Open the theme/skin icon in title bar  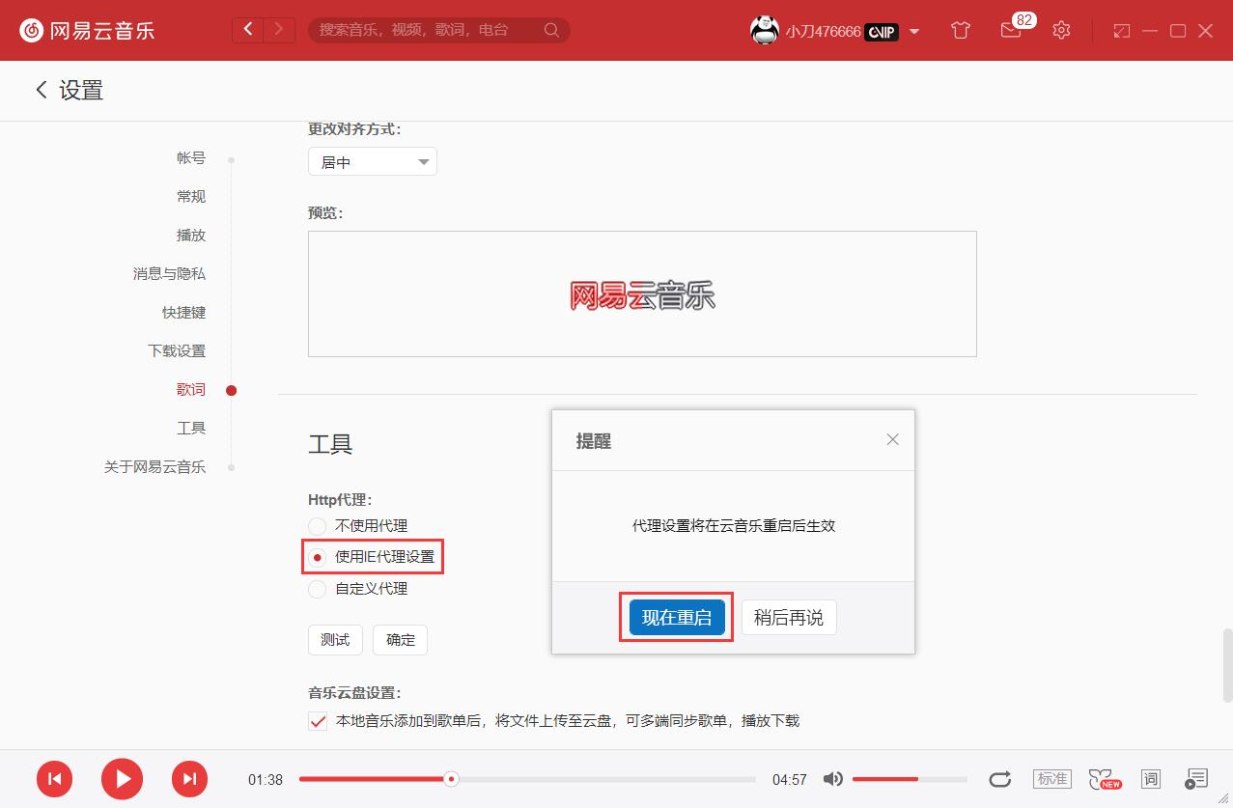[960, 30]
